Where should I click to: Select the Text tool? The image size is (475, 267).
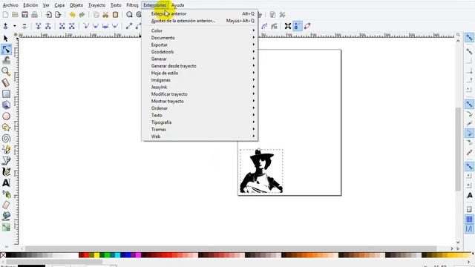point(6,183)
